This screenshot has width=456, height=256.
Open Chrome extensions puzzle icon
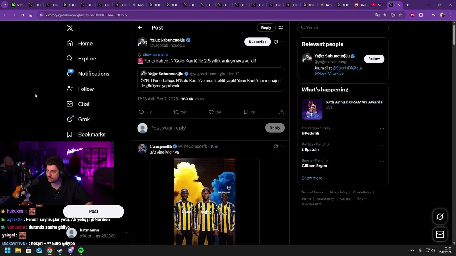[421, 15]
